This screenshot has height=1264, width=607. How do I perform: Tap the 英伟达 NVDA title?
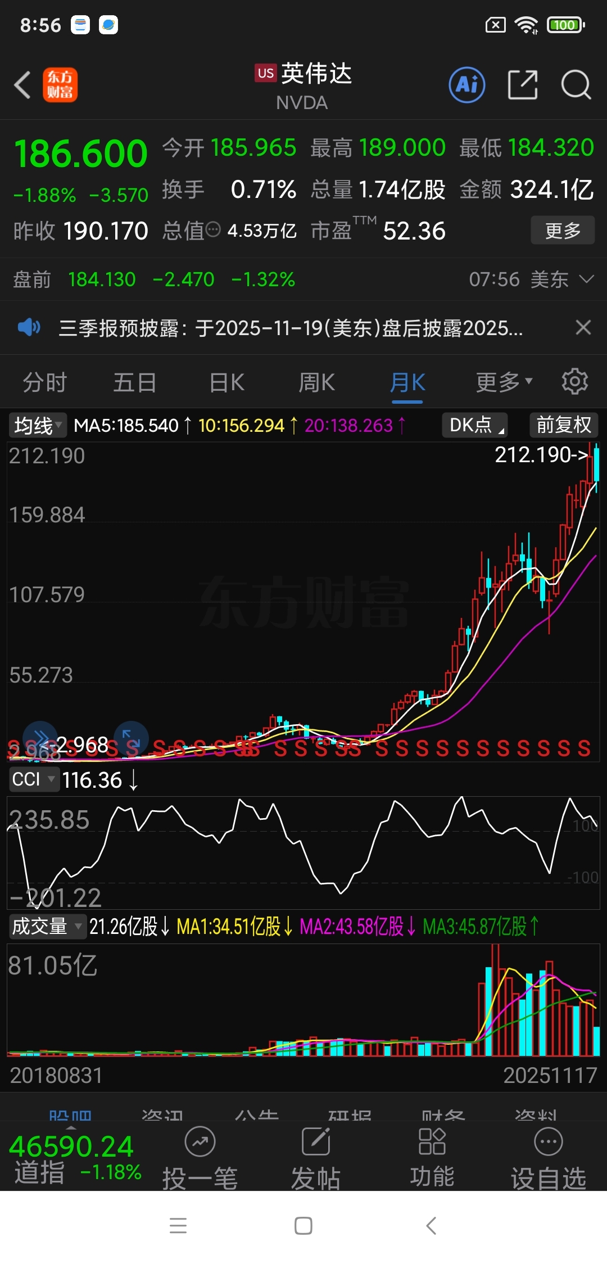[303, 85]
